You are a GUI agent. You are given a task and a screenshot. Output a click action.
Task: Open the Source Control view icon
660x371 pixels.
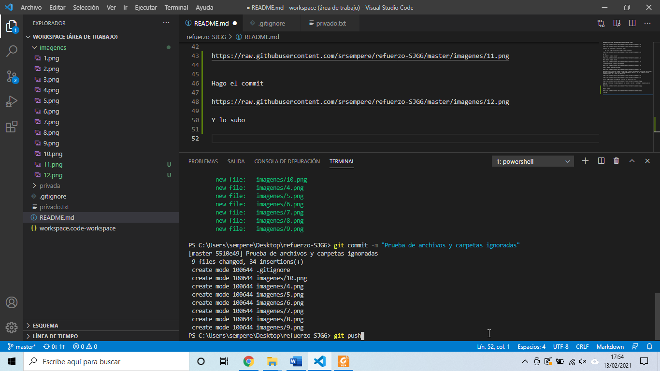pyautogui.click(x=12, y=76)
